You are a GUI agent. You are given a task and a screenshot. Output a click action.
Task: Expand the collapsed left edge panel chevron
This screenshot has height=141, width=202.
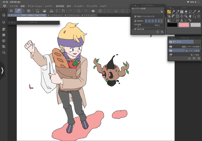coord(2,70)
